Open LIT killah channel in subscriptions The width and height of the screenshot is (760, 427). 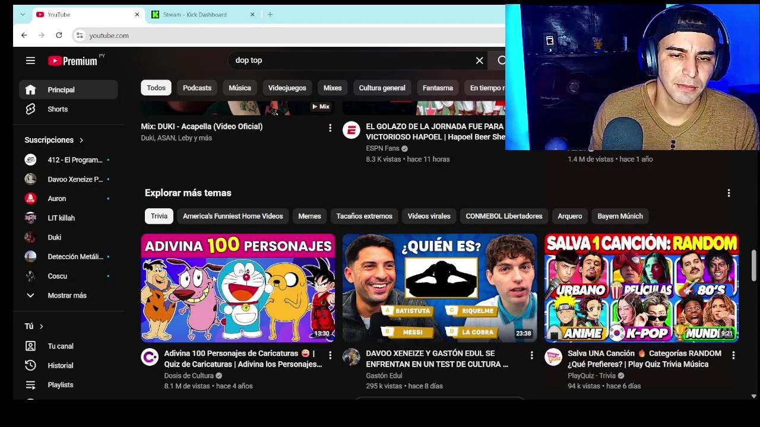69,218
